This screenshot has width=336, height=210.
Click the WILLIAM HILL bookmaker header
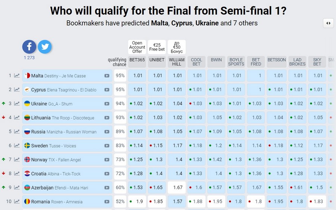(x=177, y=62)
